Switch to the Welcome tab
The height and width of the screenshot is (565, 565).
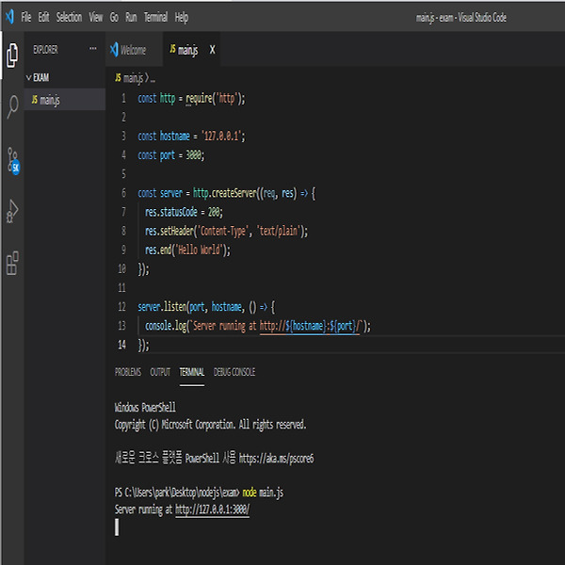tap(134, 50)
